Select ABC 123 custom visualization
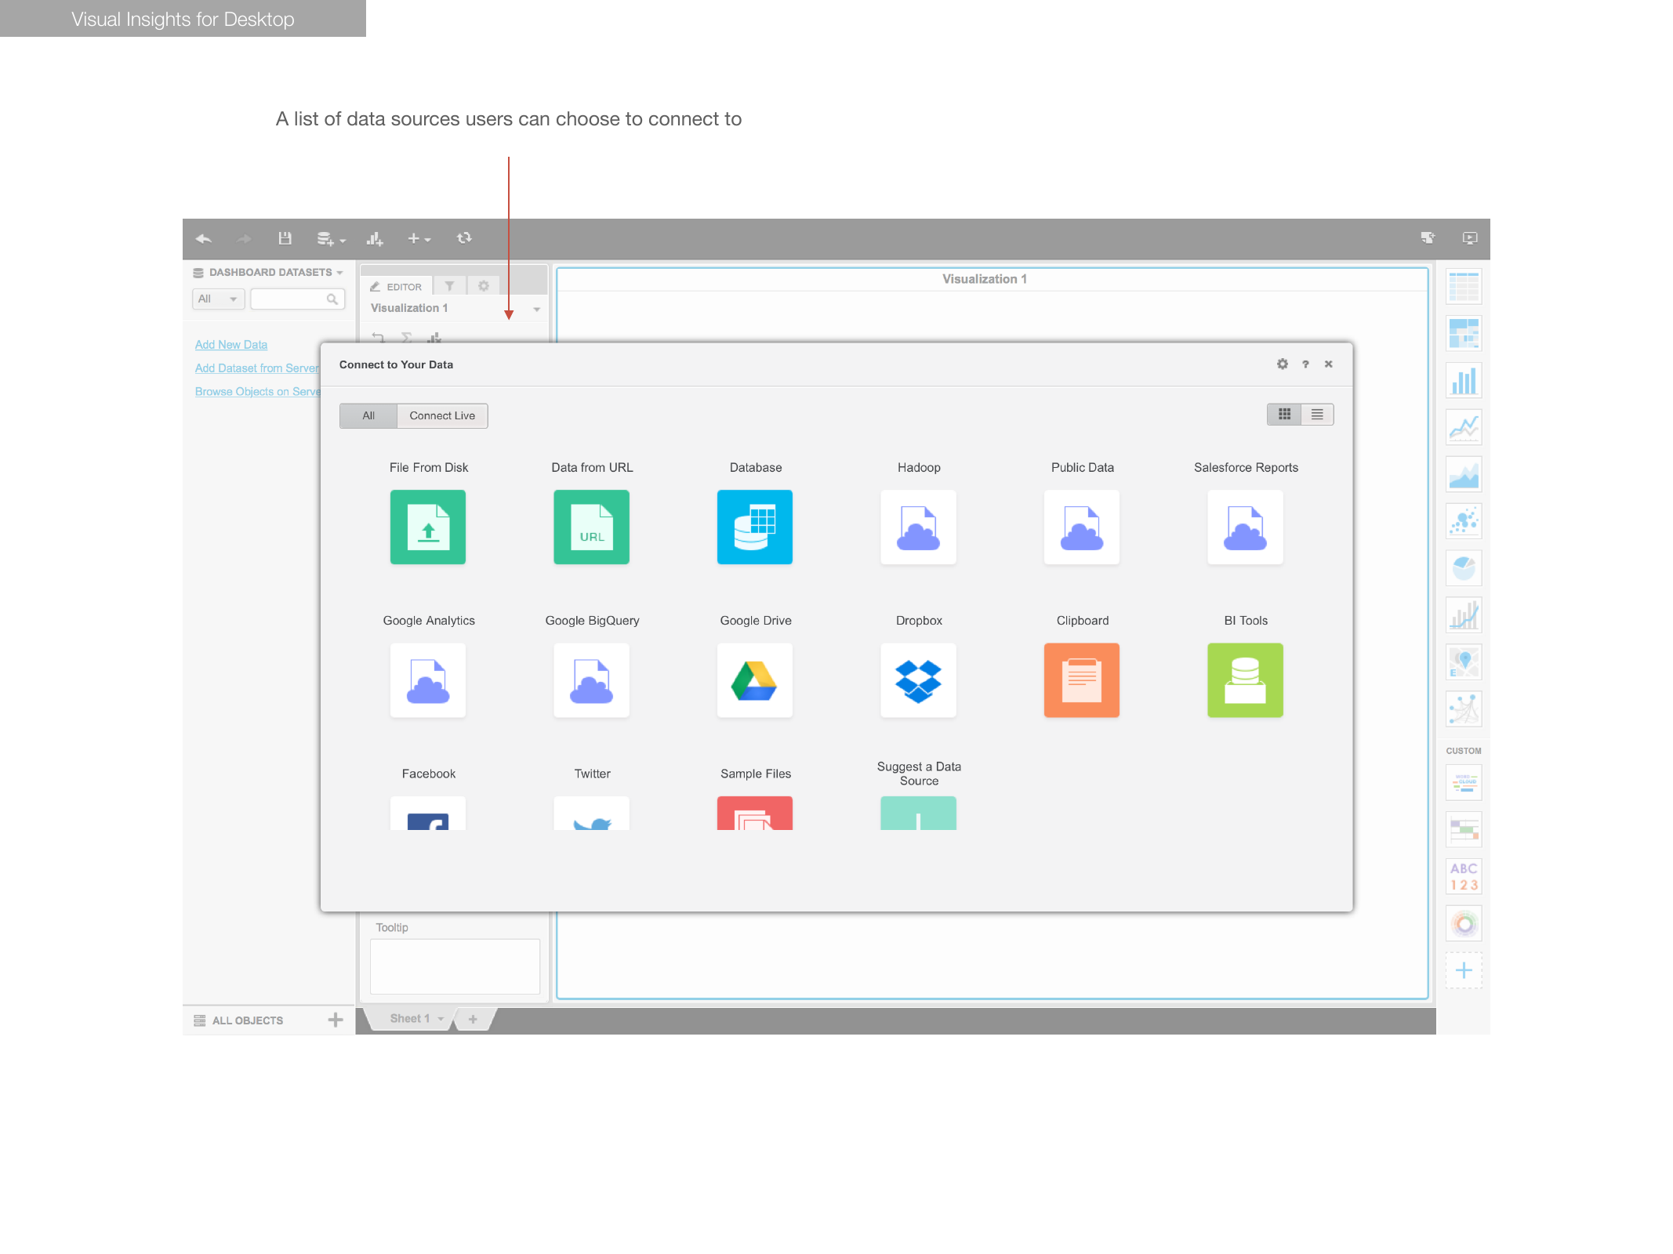The image size is (1673, 1254). pos(1464,876)
